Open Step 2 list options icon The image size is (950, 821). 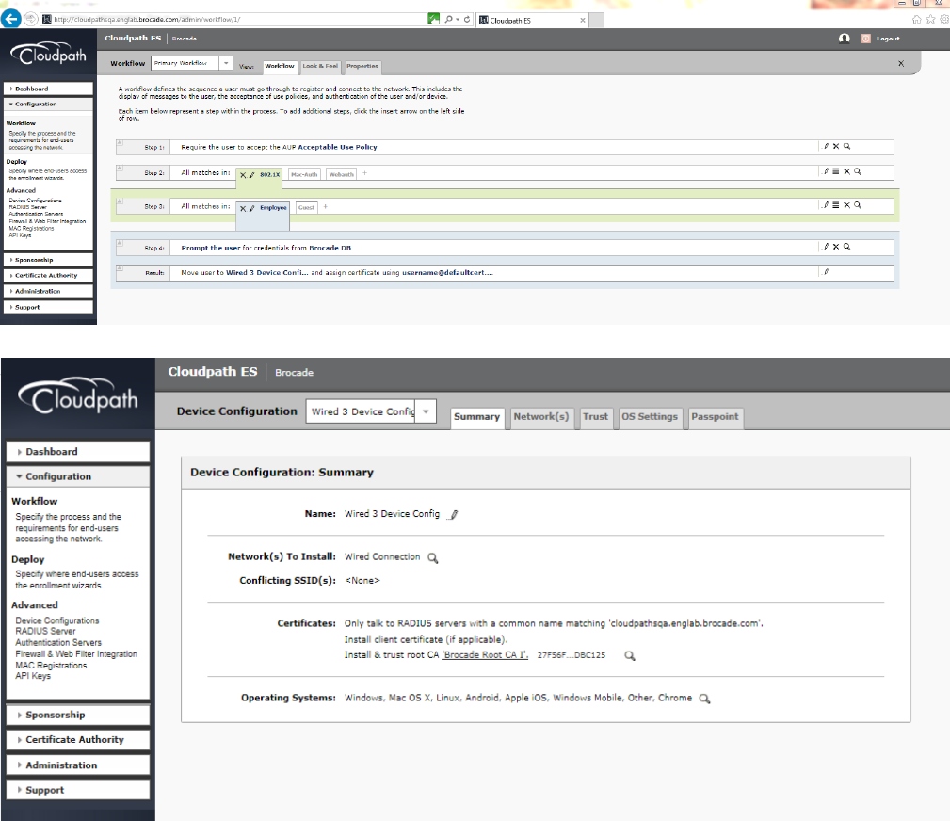836,171
